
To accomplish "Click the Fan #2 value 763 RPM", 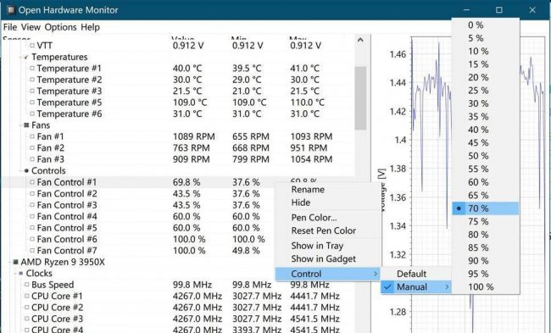I will point(192,148).
